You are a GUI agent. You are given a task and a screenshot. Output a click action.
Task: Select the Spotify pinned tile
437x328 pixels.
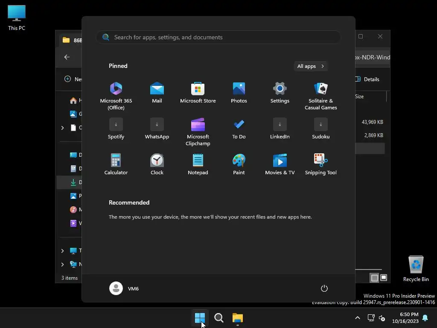[116, 129]
